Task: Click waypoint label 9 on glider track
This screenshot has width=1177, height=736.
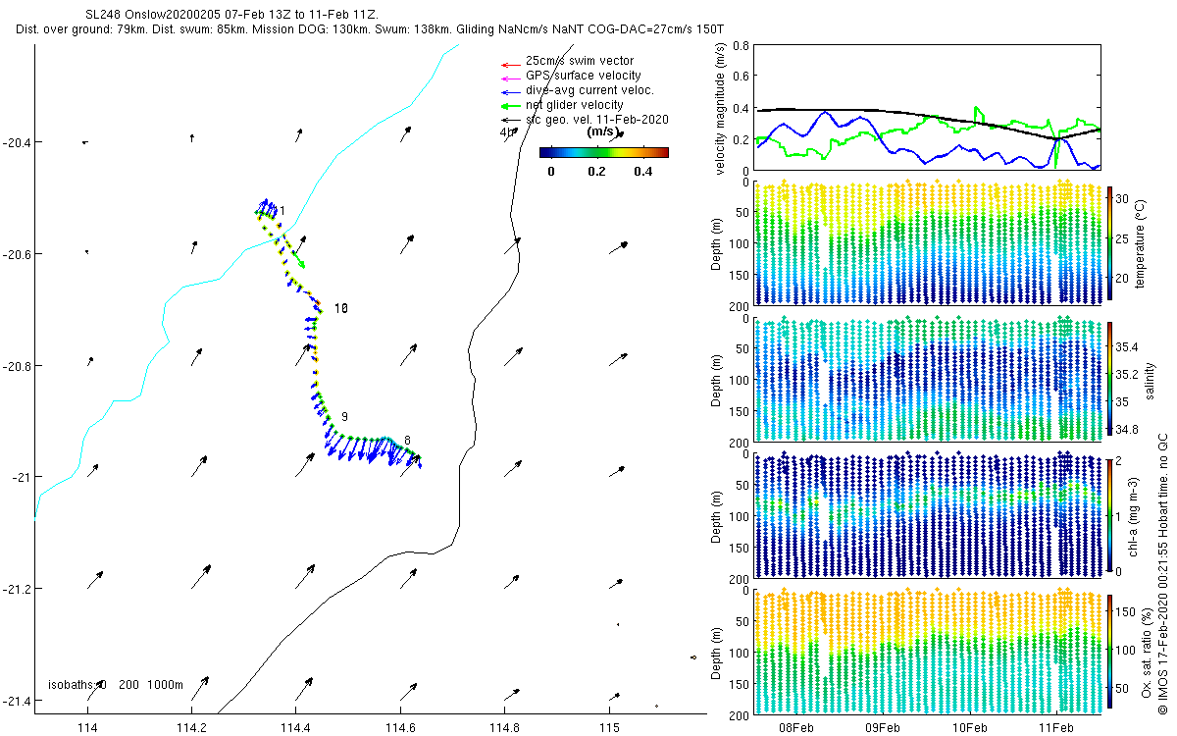Action: click(x=344, y=417)
